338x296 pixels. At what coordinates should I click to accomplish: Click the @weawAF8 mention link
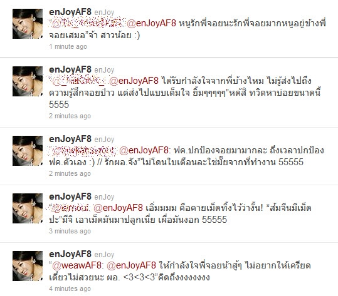point(77,265)
